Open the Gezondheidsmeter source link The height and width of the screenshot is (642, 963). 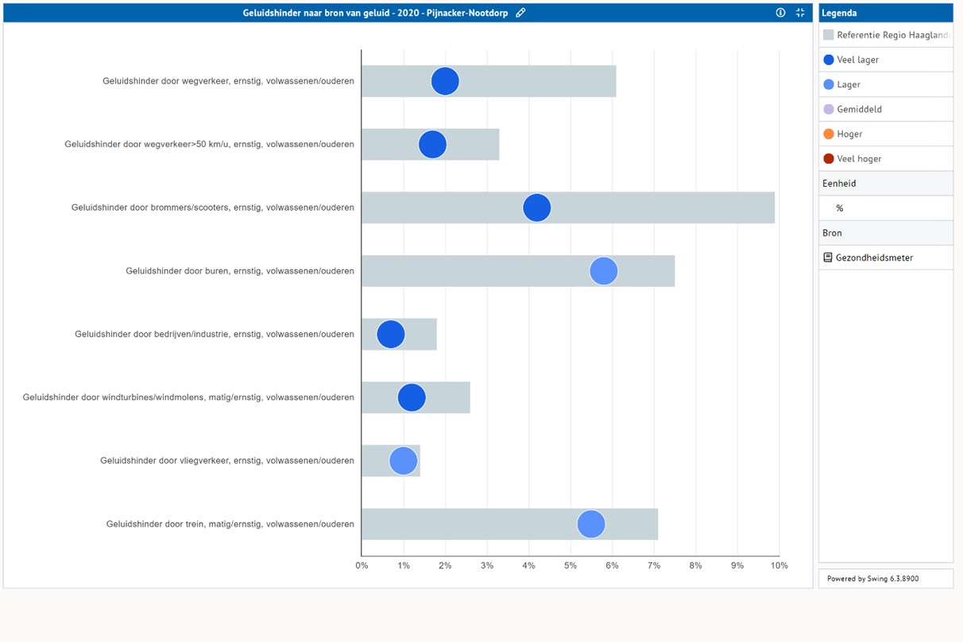(x=874, y=257)
